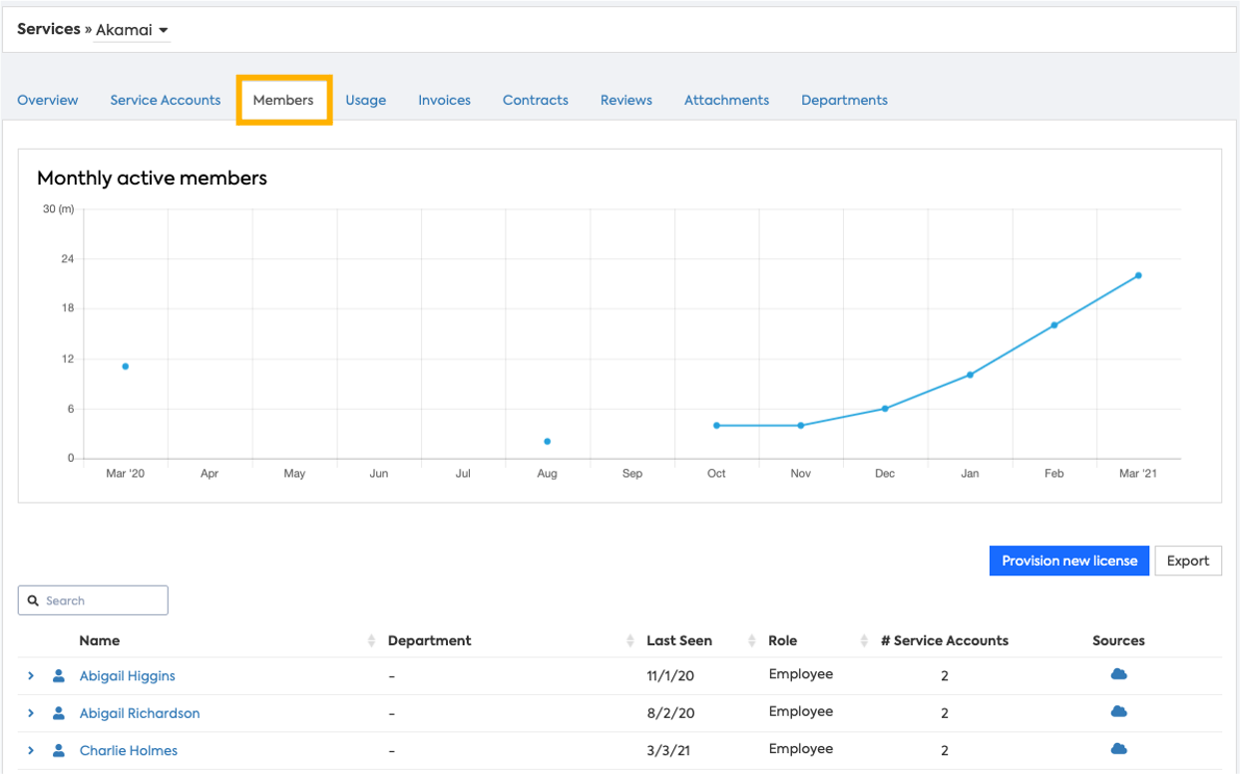Image resolution: width=1240 pixels, height=775 pixels.
Task: Click the person icon beside Abigail Richardson
Action: (59, 713)
